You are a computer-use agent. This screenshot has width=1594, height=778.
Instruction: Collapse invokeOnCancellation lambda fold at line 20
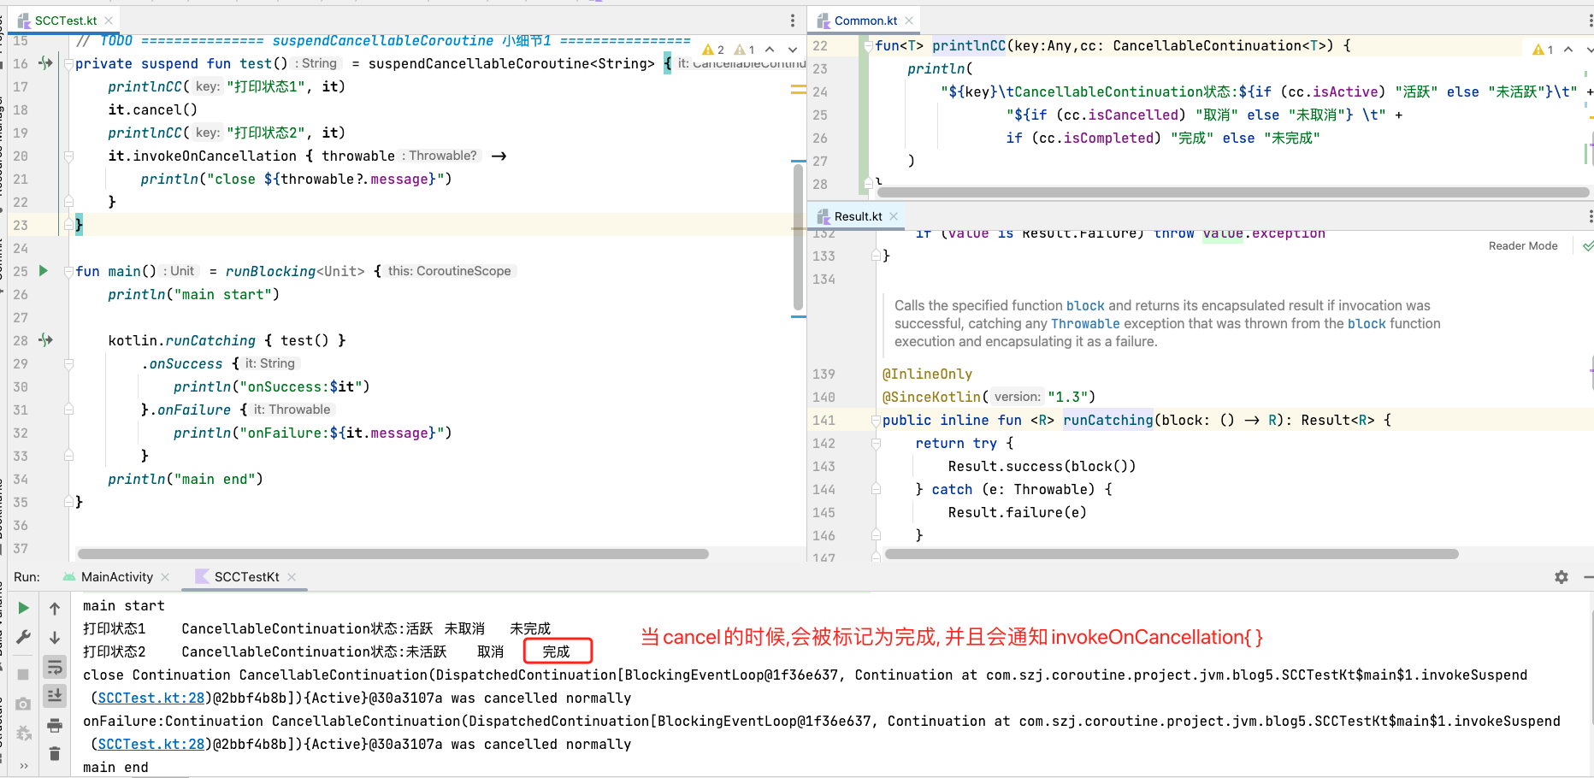[x=68, y=156]
